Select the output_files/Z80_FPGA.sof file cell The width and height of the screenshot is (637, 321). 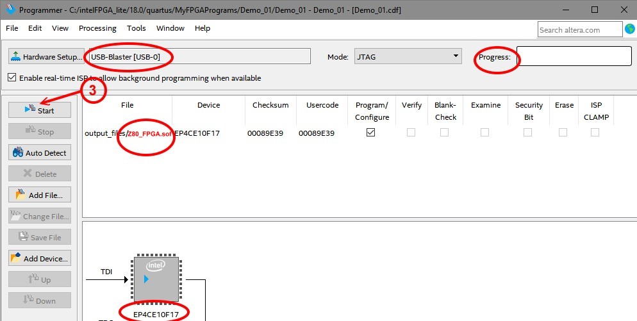click(x=128, y=133)
